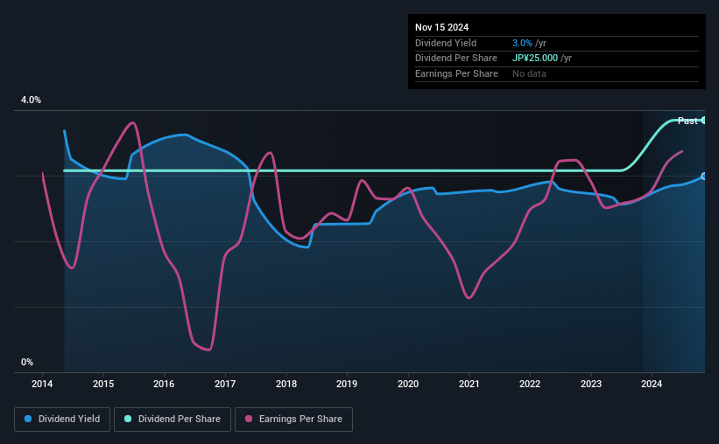Click the 2024 x-axis label
Image resolution: width=719 pixels, height=444 pixels.
tap(652, 384)
